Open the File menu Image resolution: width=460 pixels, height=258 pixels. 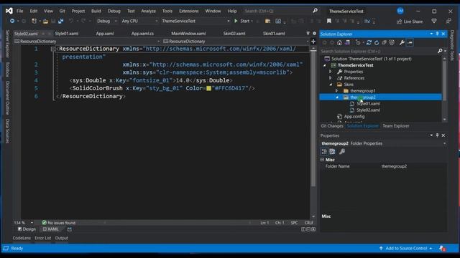pyautogui.click(x=19, y=11)
